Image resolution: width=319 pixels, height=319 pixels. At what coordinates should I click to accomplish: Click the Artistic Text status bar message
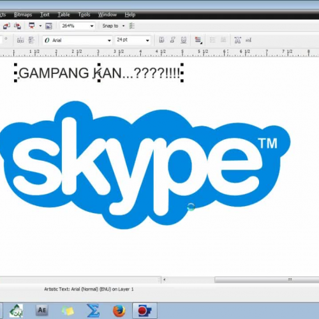tap(89, 289)
